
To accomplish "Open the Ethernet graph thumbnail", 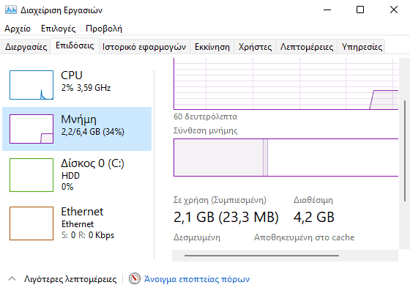I will click(x=31, y=223).
